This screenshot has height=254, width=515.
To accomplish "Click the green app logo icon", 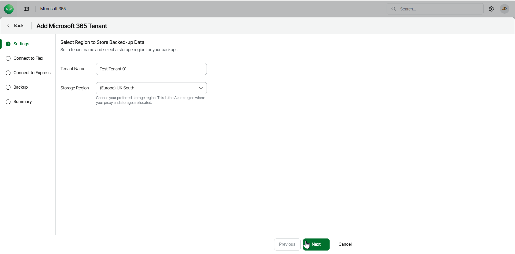I will click(x=9, y=9).
